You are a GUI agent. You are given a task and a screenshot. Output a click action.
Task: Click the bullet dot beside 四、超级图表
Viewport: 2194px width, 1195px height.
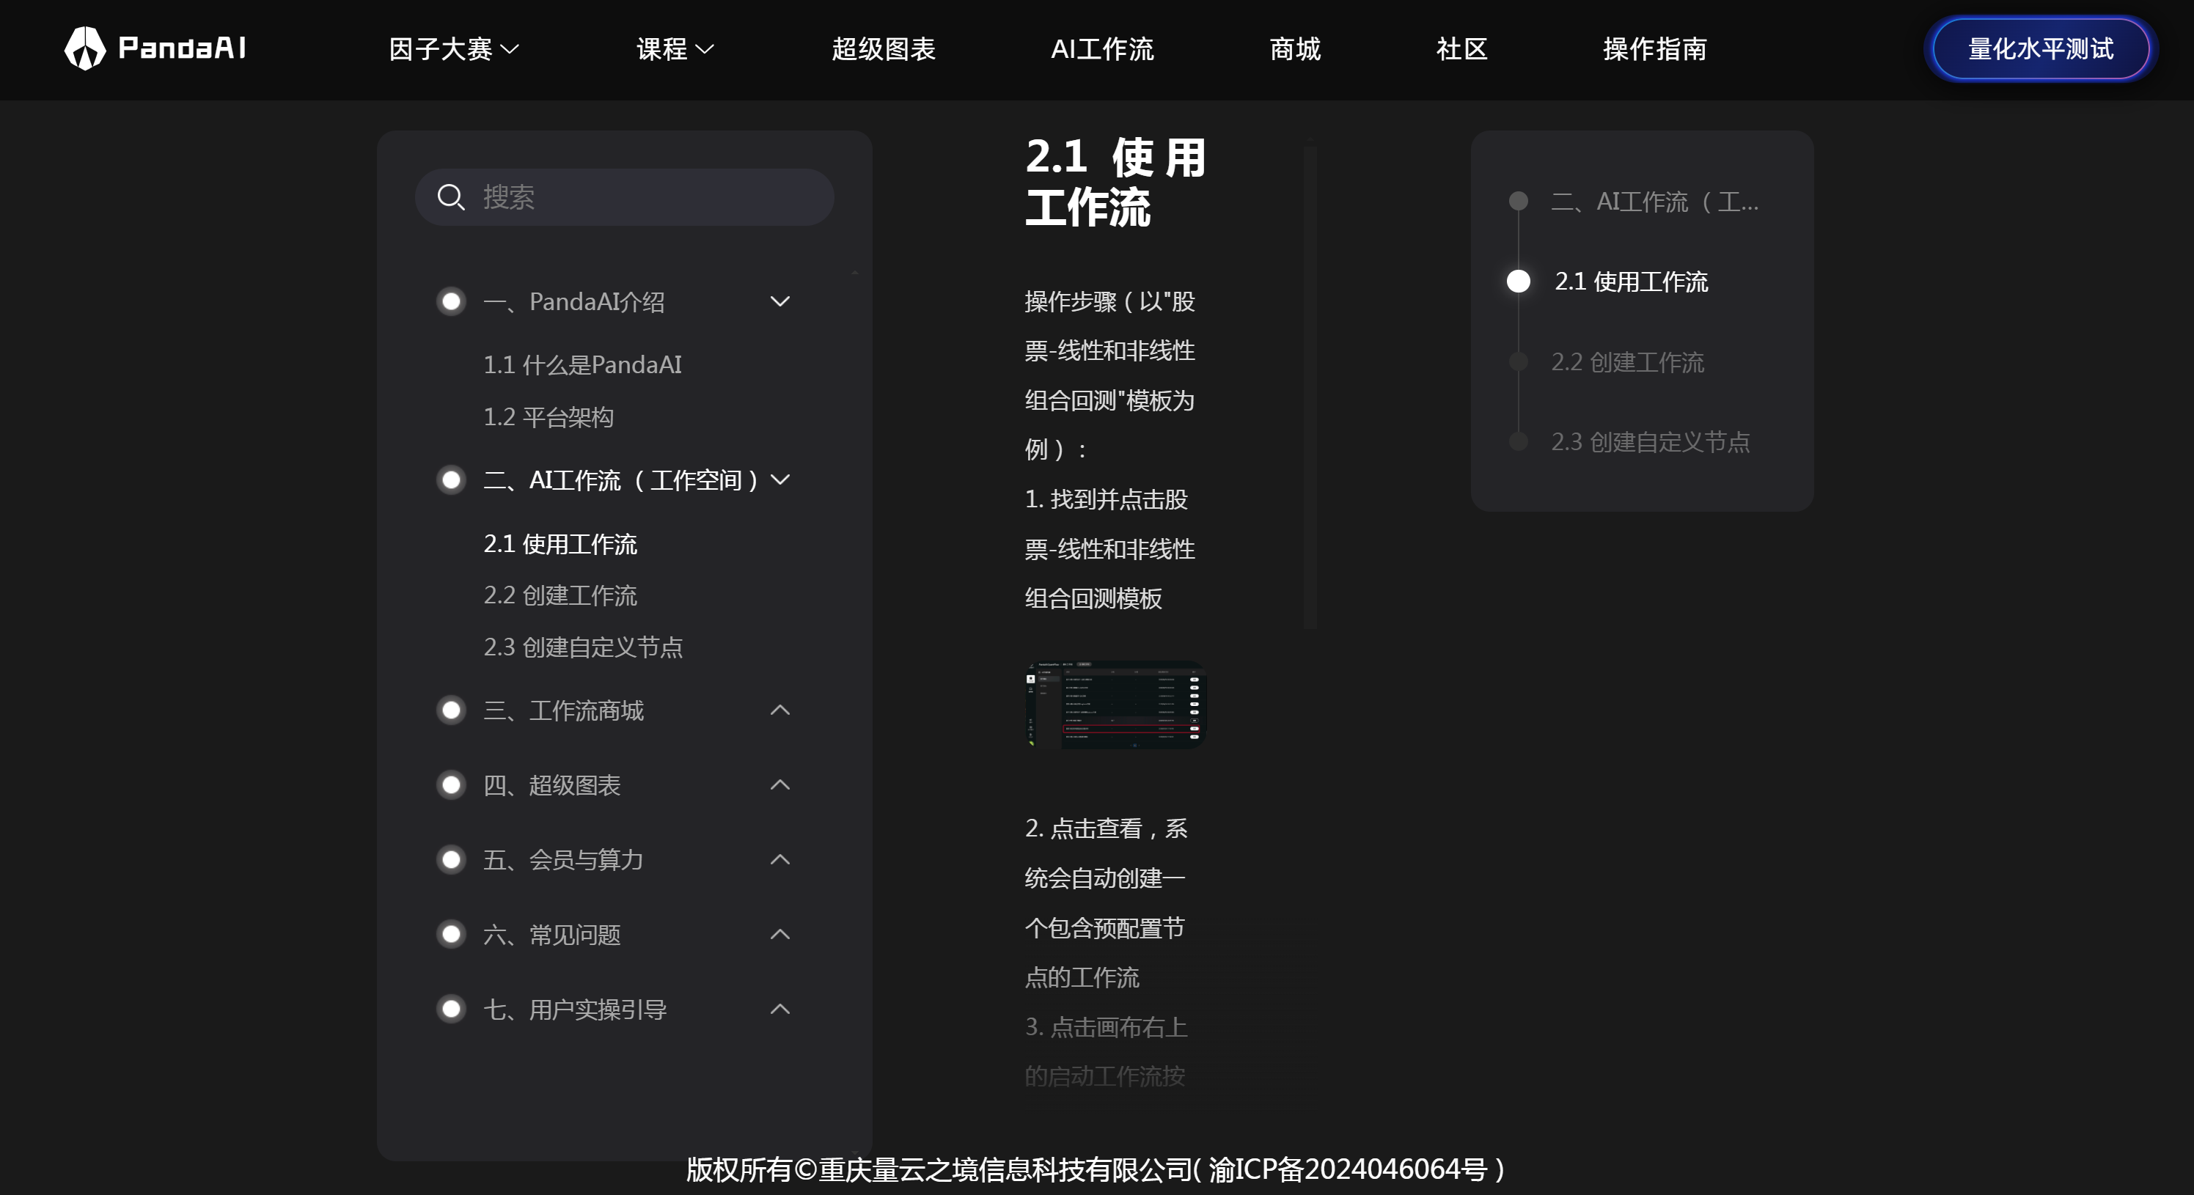(x=452, y=785)
